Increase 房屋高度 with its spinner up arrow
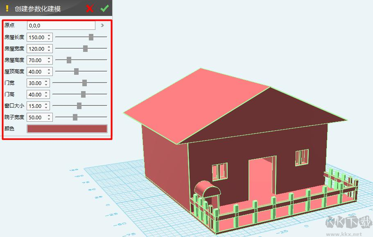The height and width of the screenshot is (237, 373). (x=50, y=58)
